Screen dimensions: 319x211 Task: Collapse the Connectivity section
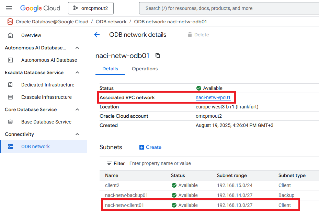tap(77, 134)
